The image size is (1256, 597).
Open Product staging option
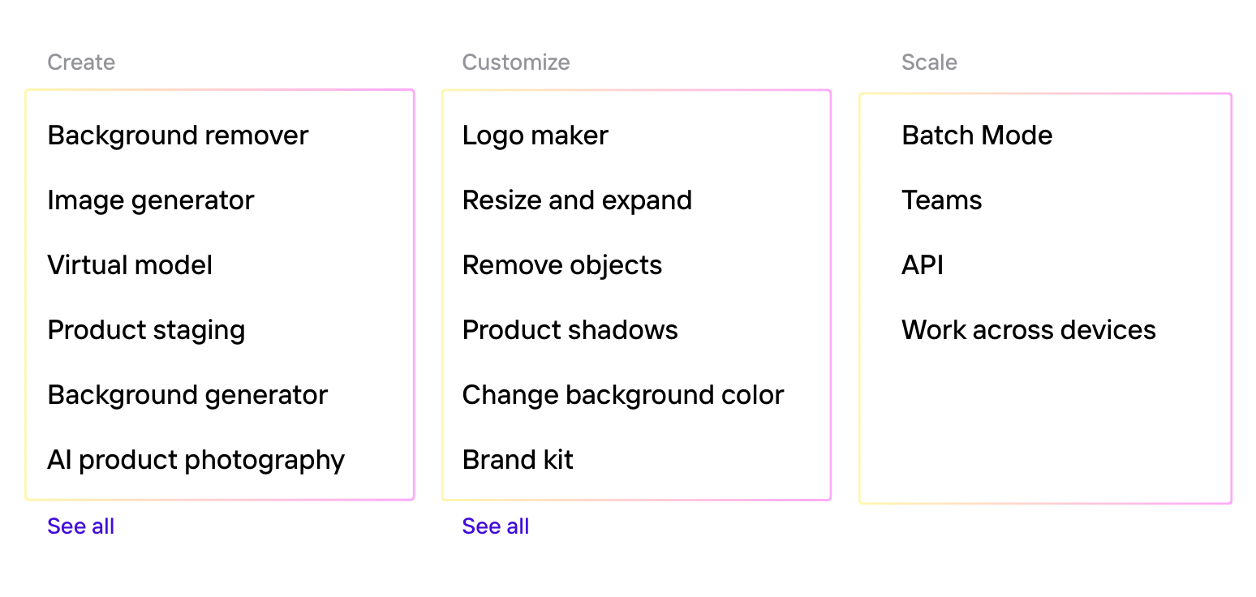(x=146, y=330)
